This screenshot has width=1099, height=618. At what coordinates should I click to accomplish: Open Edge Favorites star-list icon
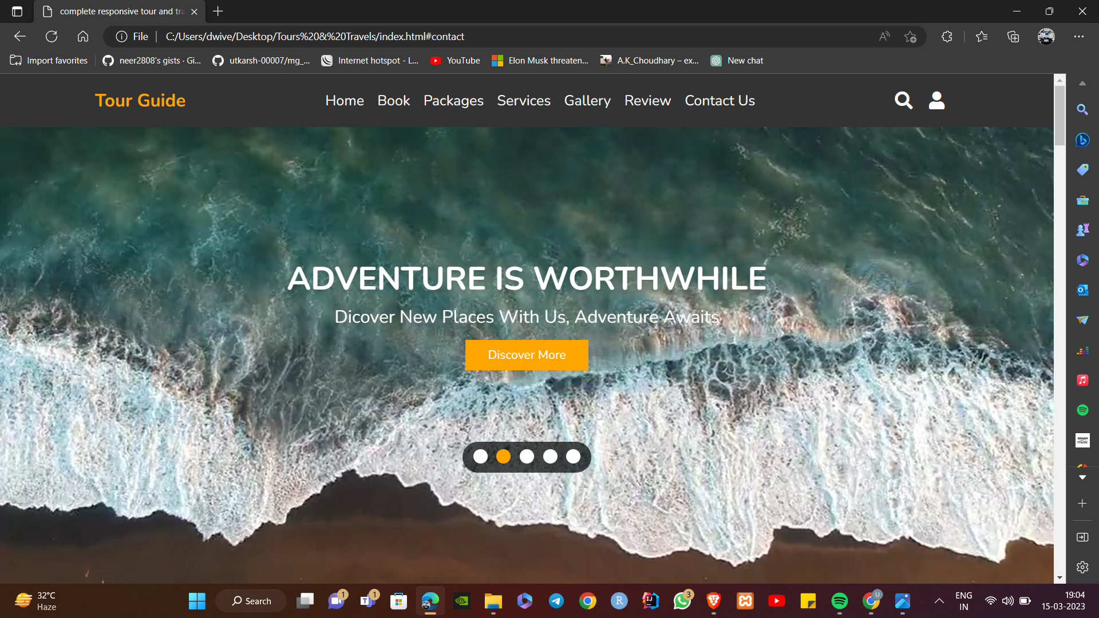coord(982,37)
